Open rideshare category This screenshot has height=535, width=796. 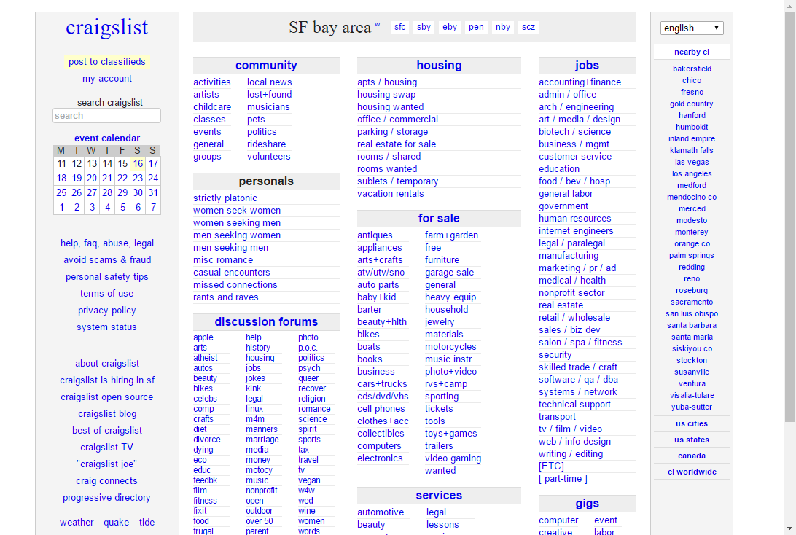[x=266, y=144]
